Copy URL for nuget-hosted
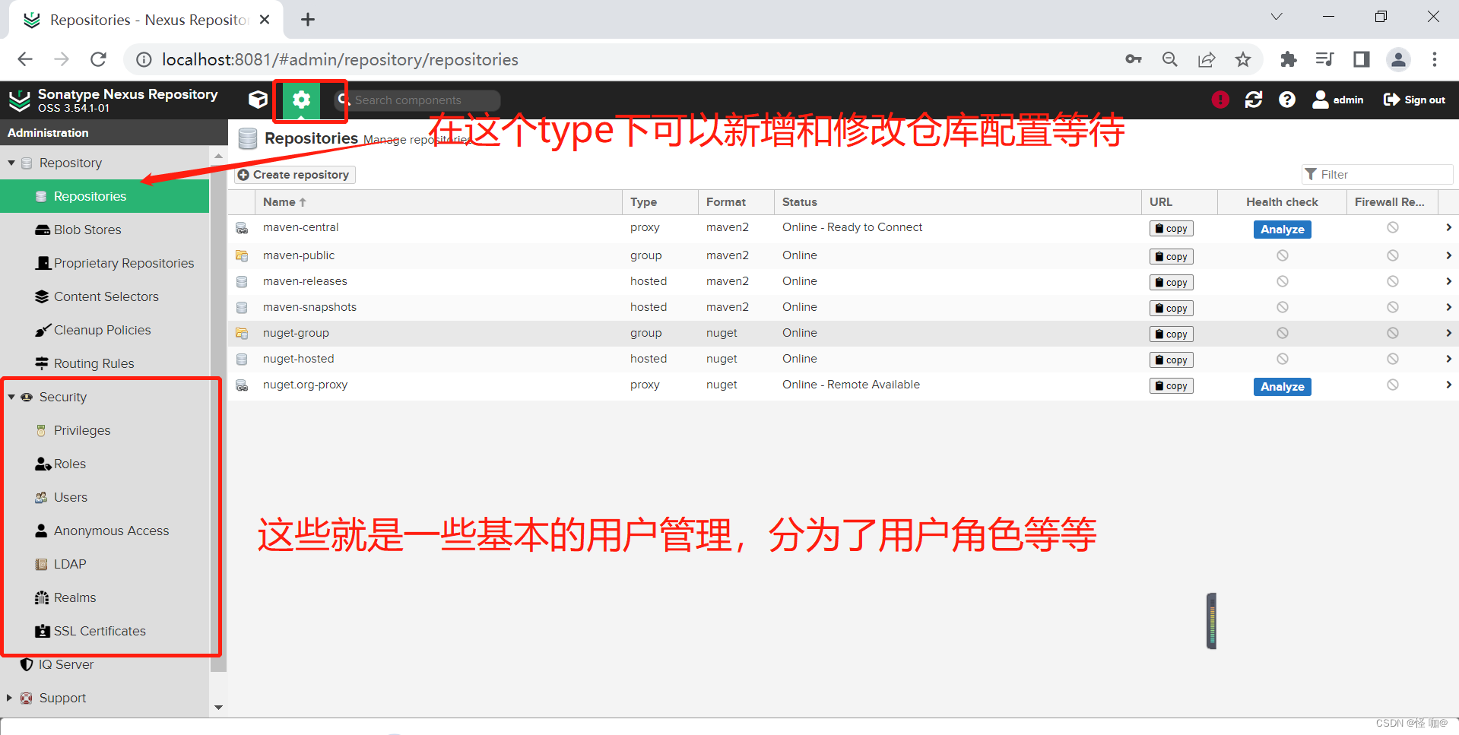The height and width of the screenshot is (735, 1459). pos(1172,360)
